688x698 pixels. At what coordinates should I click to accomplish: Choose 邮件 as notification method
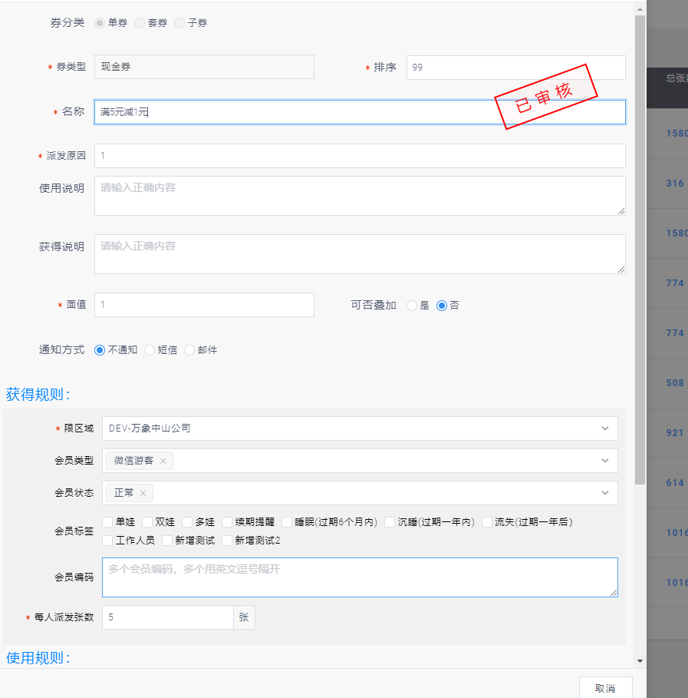click(x=189, y=350)
